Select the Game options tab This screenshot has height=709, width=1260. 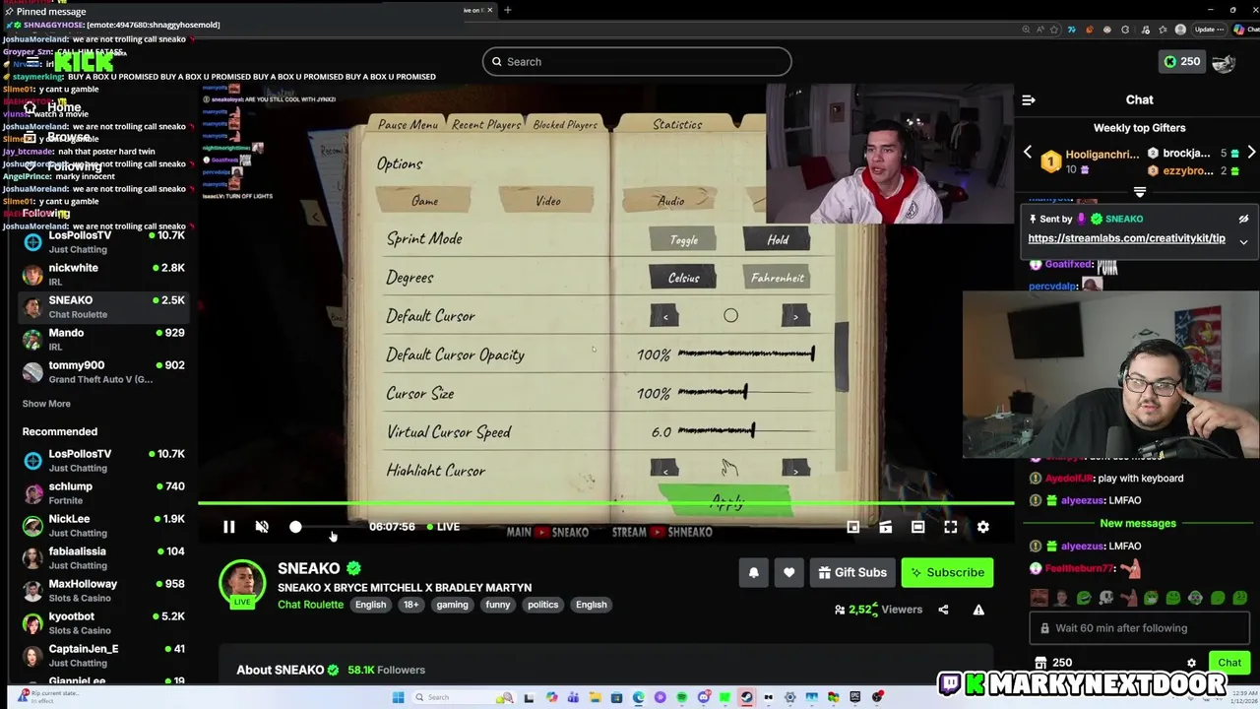[x=425, y=201]
